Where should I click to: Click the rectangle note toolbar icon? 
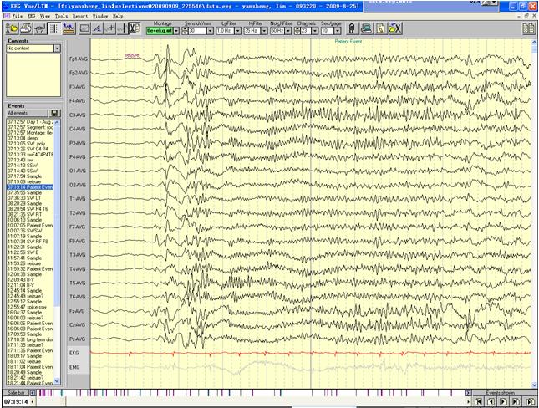pos(84,28)
